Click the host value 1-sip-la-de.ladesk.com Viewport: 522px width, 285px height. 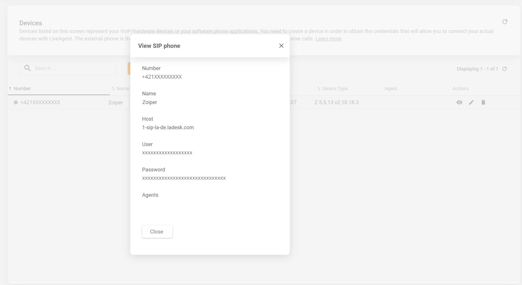tap(168, 127)
